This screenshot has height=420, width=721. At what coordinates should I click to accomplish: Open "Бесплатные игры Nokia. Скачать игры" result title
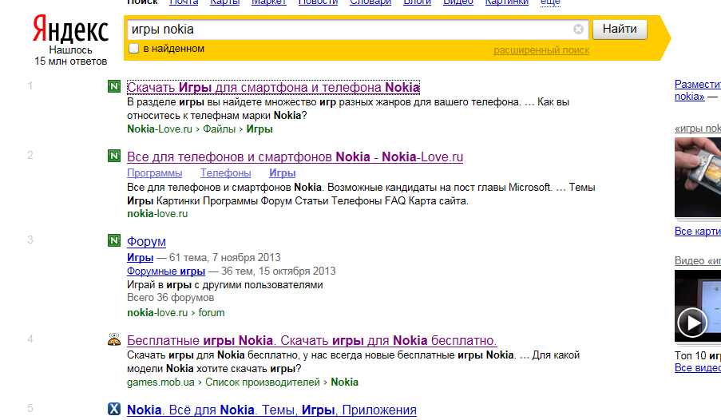click(x=311, y=340)
